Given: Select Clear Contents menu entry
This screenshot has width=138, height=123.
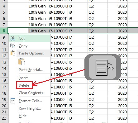Looking at the screenshot, I should [31, 93].
